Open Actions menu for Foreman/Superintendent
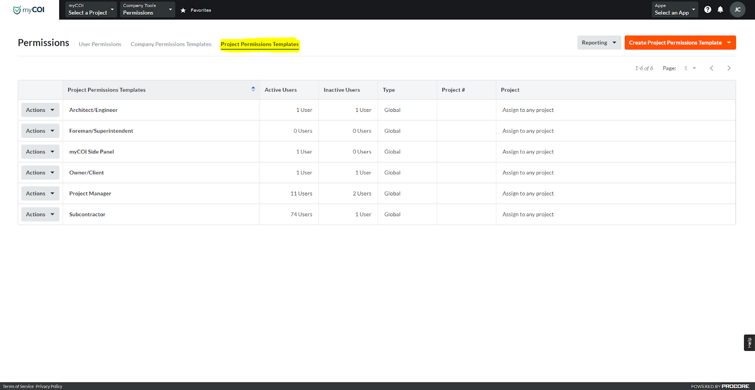755x390 pixels. [40, 131]
